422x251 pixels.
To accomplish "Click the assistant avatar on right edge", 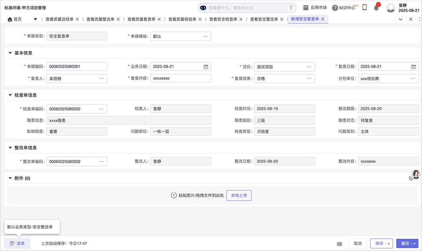I will tap(416, 174).
